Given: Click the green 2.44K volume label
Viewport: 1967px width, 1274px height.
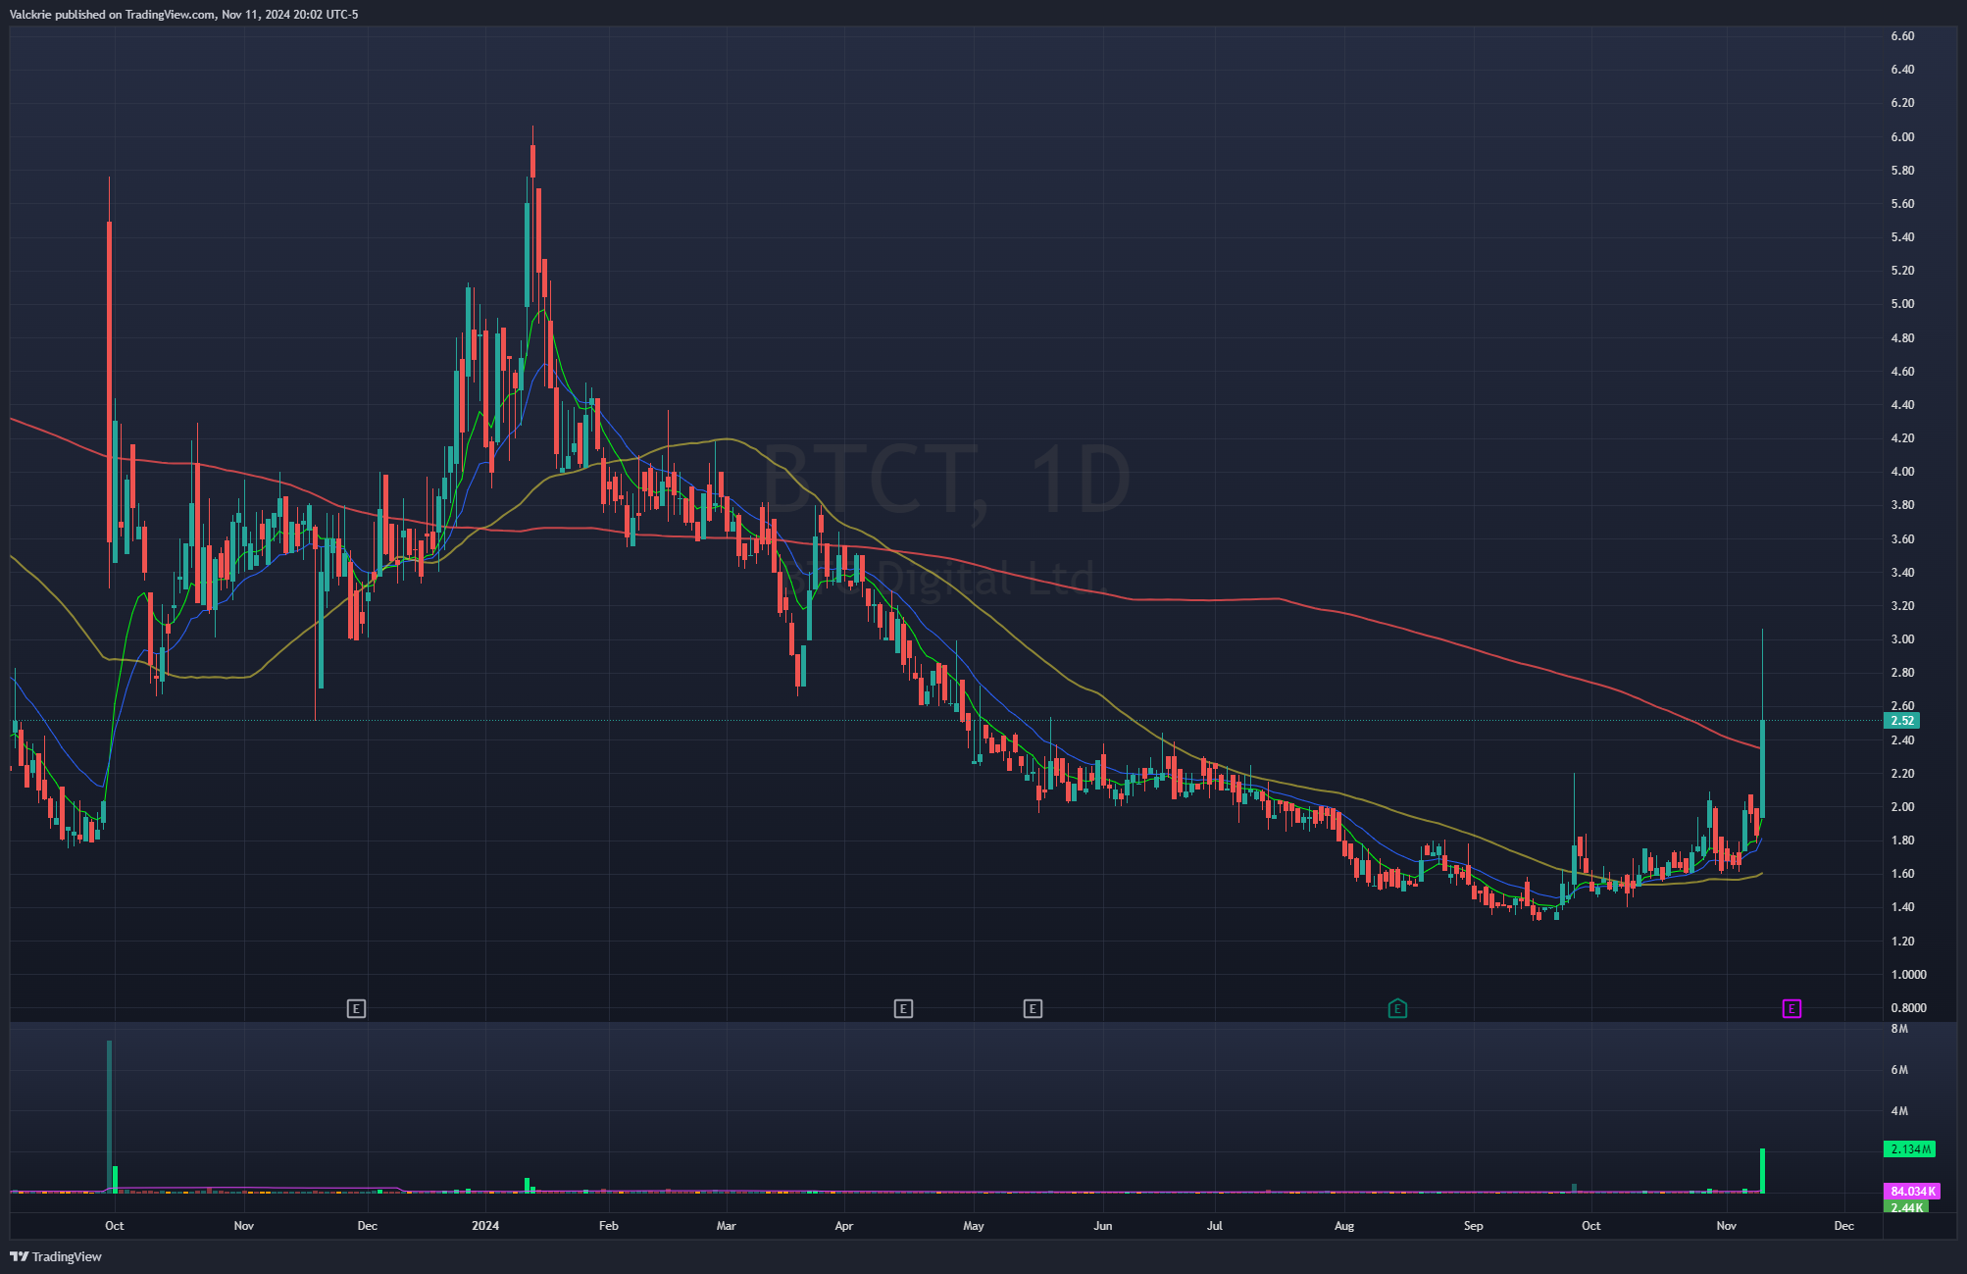Looking at the screenshot, I should [1906, 1207].
